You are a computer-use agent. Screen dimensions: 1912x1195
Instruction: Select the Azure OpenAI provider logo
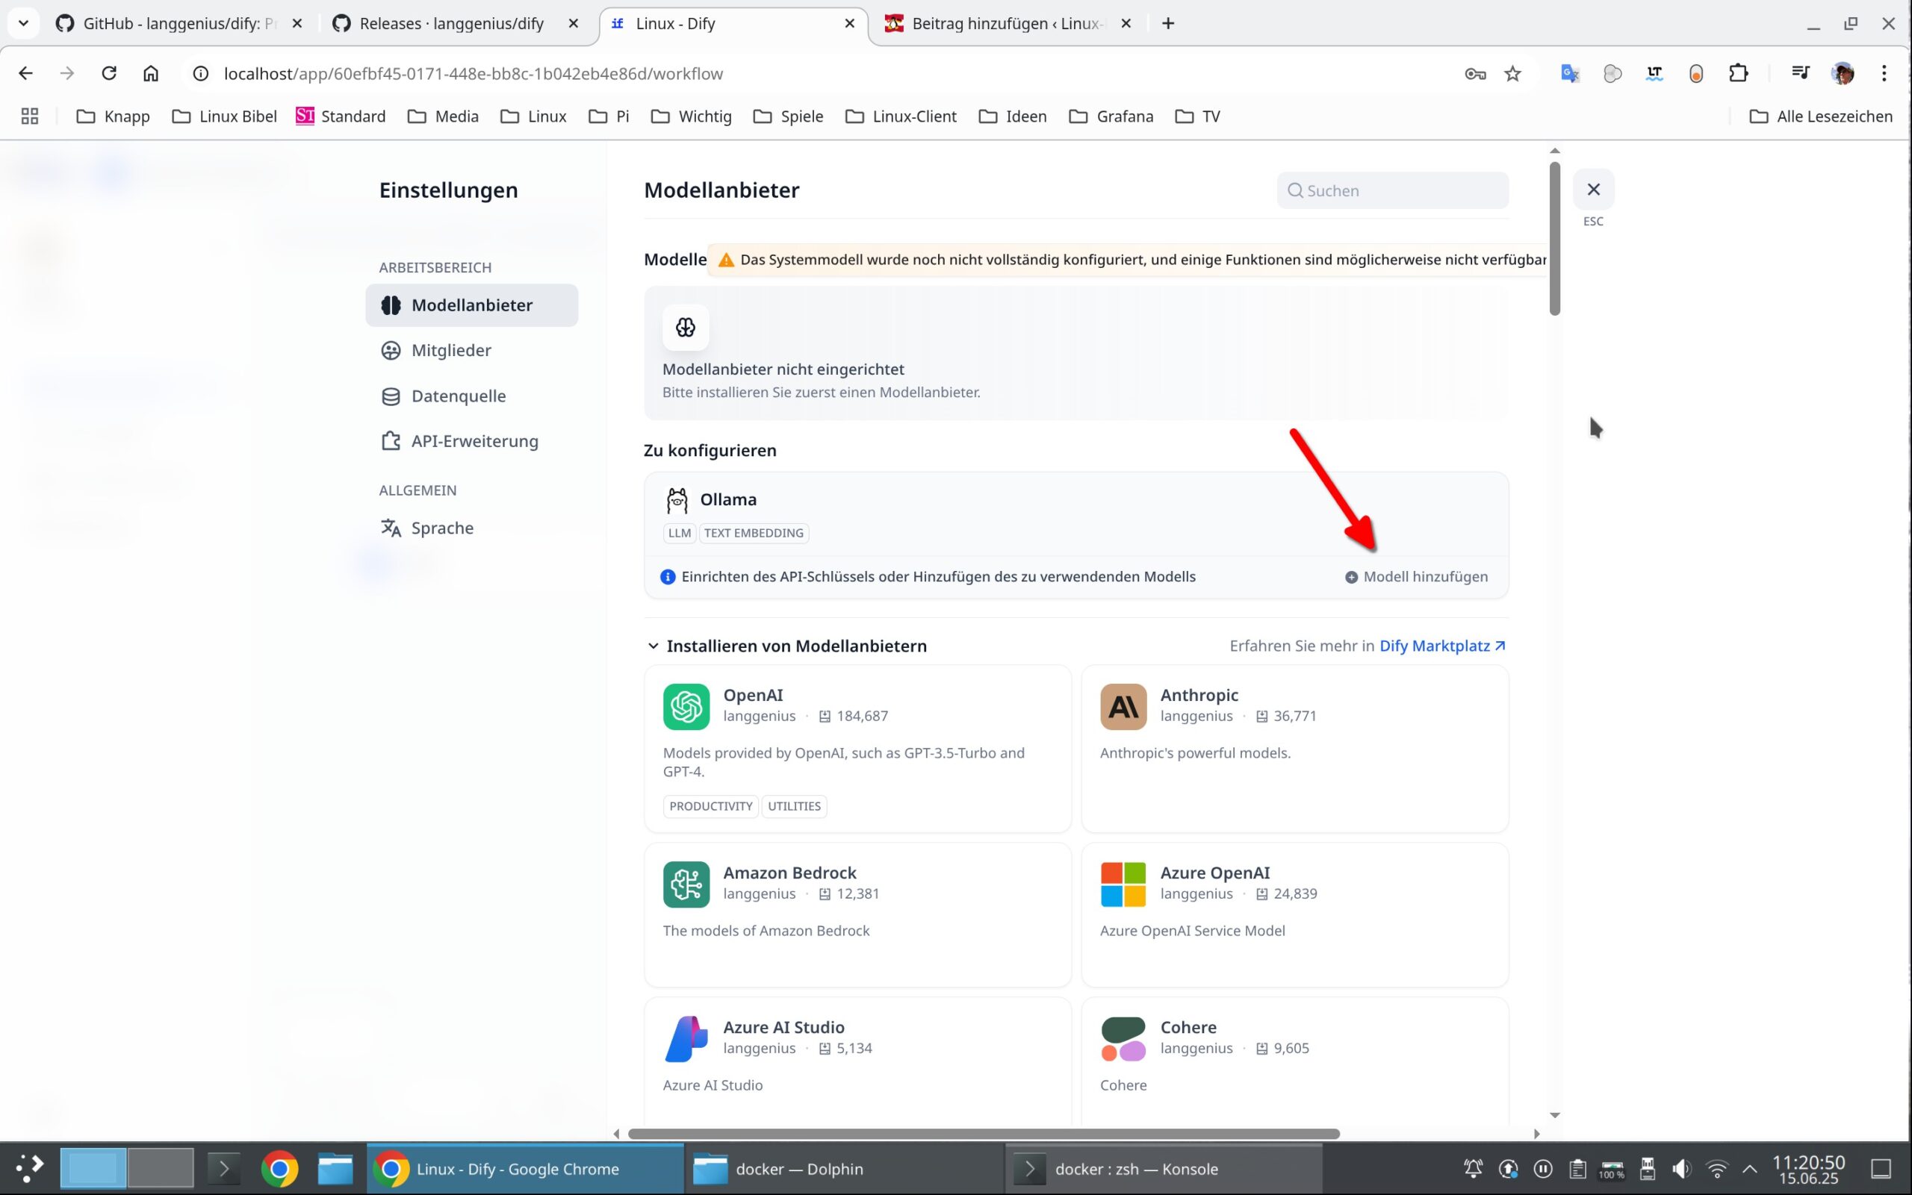pyautogui.click(x=1123, y=884)
